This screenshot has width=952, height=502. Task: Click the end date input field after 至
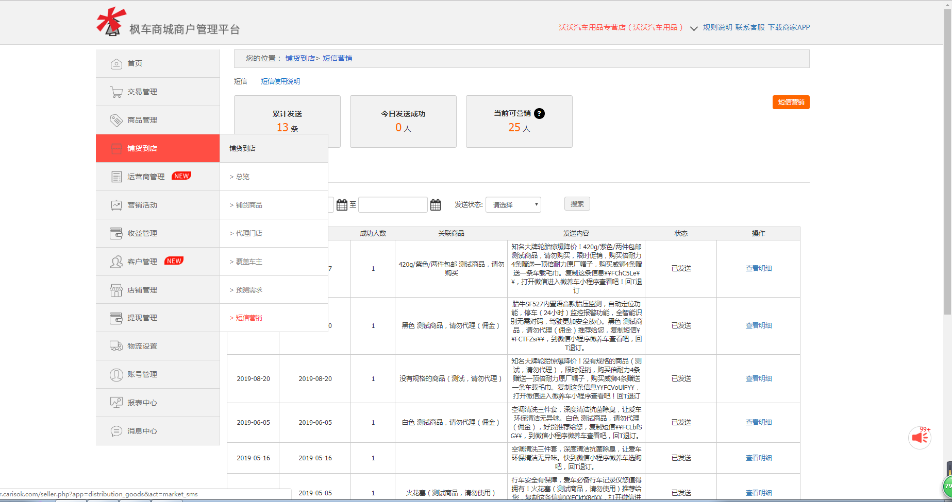tap(393, 204)
